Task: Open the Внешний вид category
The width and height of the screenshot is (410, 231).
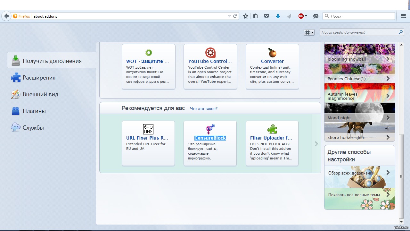Action: 52,94
